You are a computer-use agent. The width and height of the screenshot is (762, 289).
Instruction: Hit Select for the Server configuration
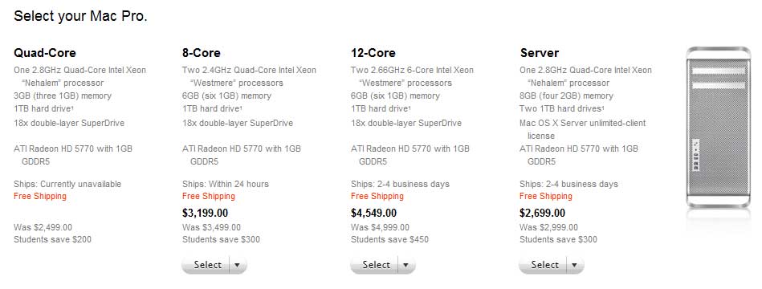coord(543,265)
